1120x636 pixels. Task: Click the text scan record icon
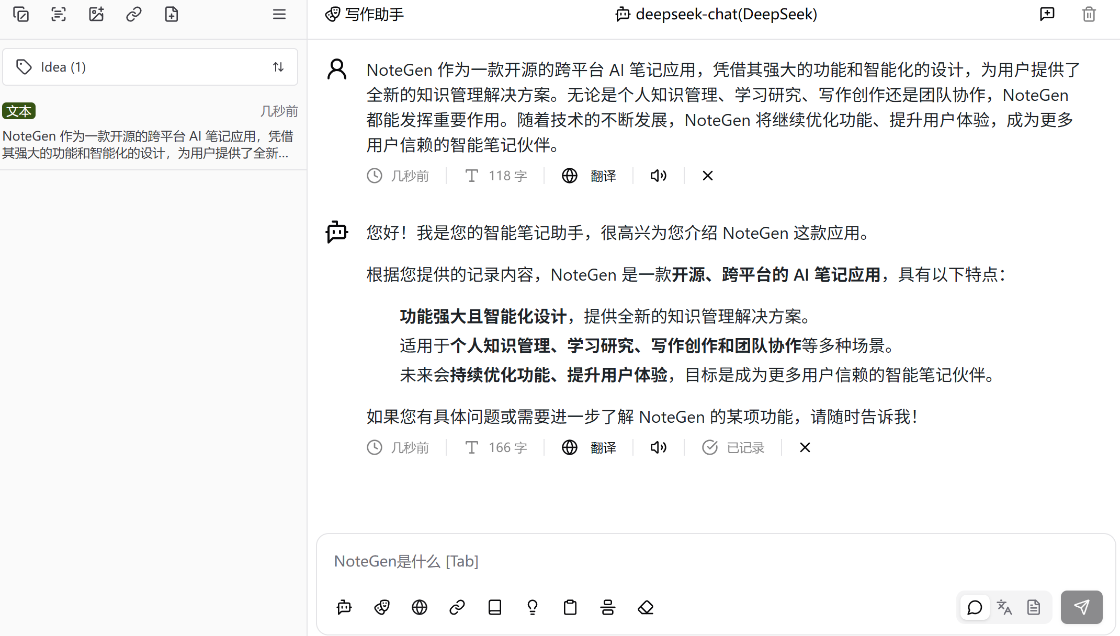[59, 14]
